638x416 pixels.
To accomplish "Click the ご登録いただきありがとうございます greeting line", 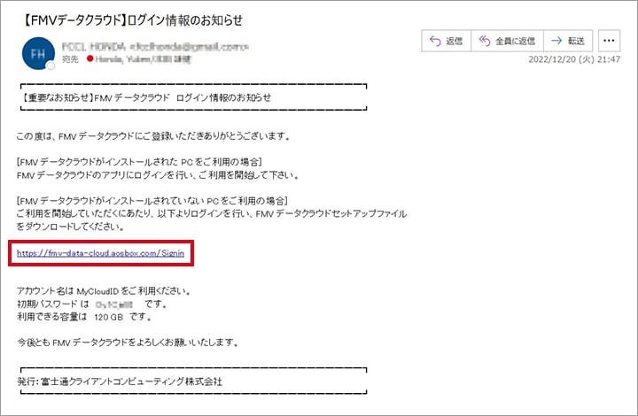I will tap(154, 136).
